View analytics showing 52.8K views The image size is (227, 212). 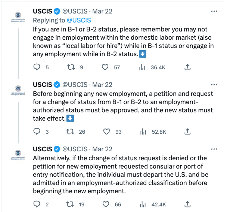pyautogui.click(x=142, y=131)
